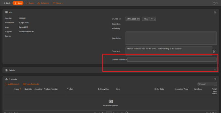Sort by Order Code column header
The height and width of the screenshot is (113, 221).
pyautogui.click(x=159, y=89)
